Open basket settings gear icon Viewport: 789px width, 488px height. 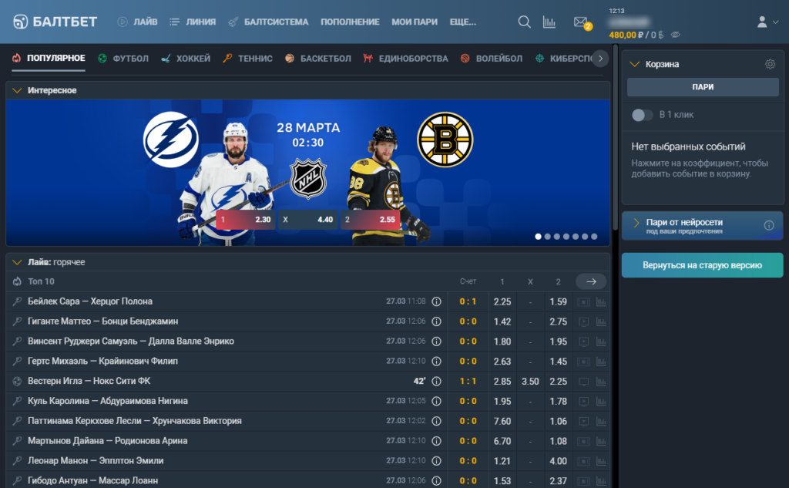tap(770, 64)
